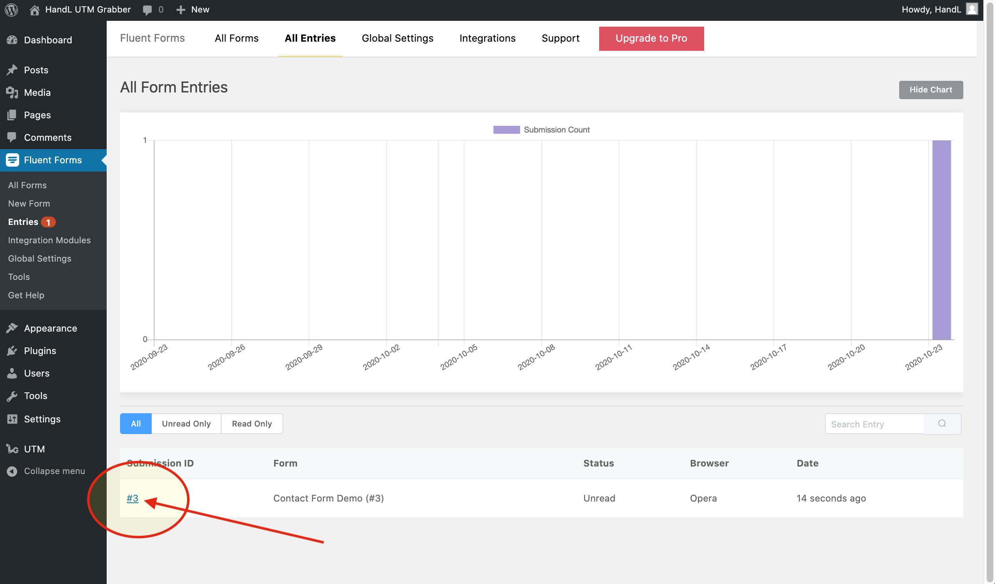This screenshot has width=995, height=584.
Task: Open the Global Settings tab
Action: (397, 38)
